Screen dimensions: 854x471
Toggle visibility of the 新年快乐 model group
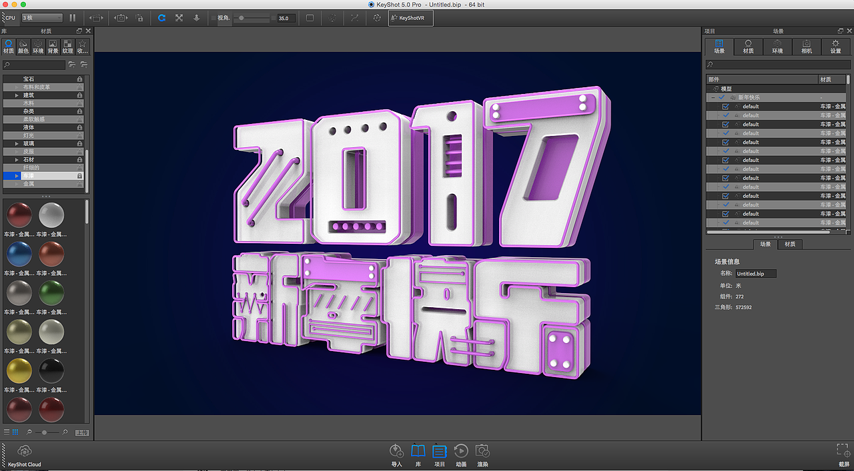click(x=721, y=97)
